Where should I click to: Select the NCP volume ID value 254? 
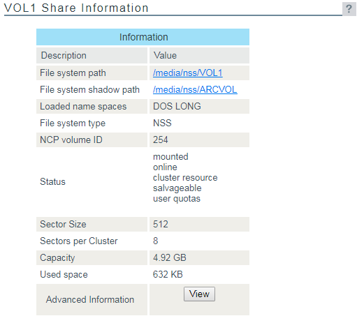coord(160,140)
